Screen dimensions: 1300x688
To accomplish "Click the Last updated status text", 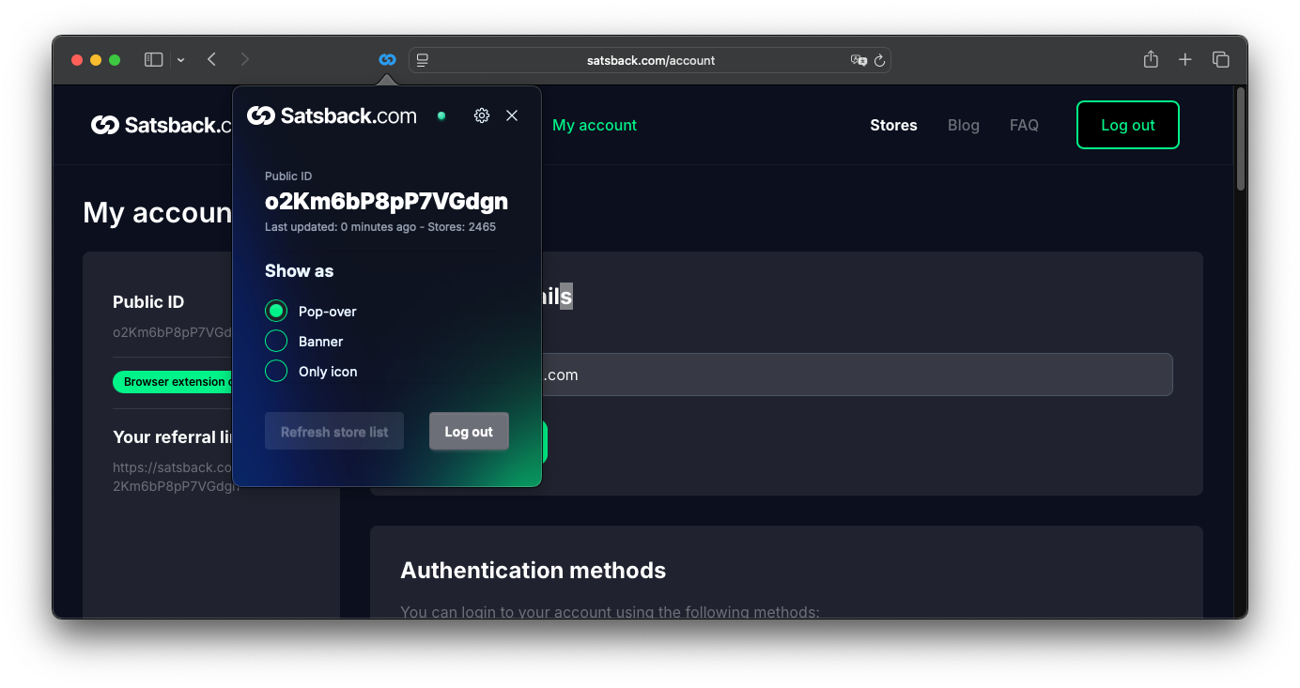I will click(x=380, y=227).
